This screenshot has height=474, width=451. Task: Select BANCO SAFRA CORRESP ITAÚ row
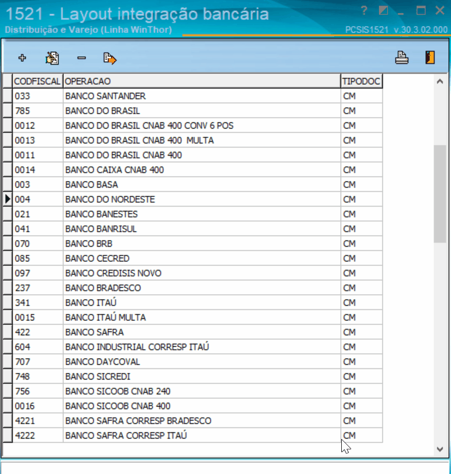[193, 435]
